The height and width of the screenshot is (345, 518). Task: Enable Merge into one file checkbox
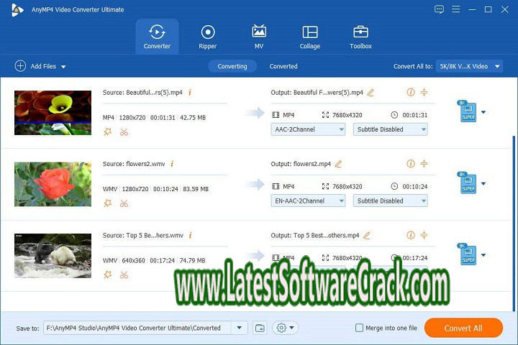(x=359, y=328)
